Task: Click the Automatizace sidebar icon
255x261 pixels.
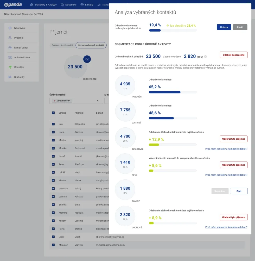Action: click(x=10, y=57)
